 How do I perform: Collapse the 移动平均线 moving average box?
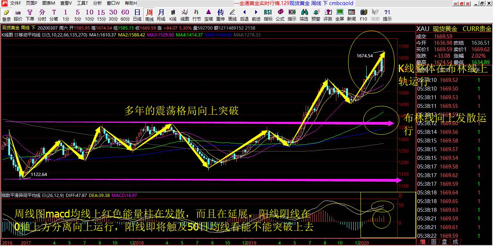44,35
